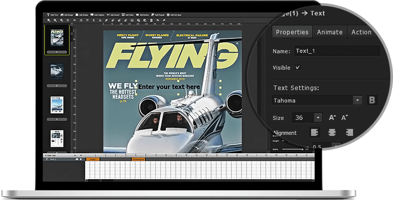The height and width of the screenshot is (200, 393).
Task: Open the second page thumbnail with dark aircraft
Action: coord(57,72)
